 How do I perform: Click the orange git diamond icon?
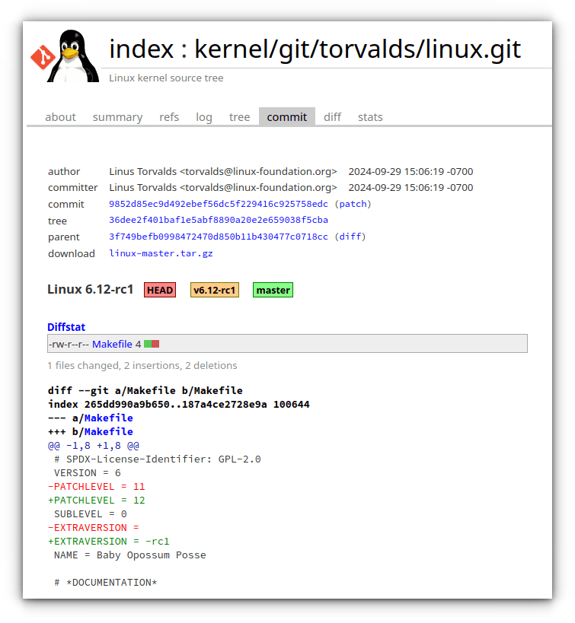(x=43, y=57)
